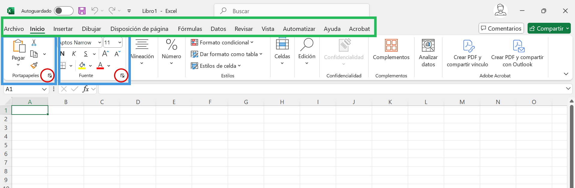
Task: Click the Copy icon in Portapapeles
Action: [34, 54]
